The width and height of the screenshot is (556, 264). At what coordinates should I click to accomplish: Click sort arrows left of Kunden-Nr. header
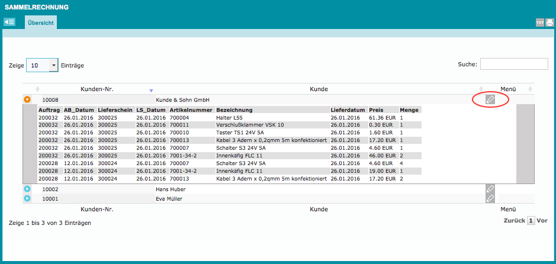click(37, 89)
